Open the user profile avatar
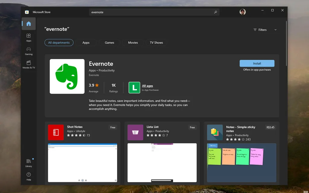The width and height of the screenshot is (309, 193). [x=243, y=12]
